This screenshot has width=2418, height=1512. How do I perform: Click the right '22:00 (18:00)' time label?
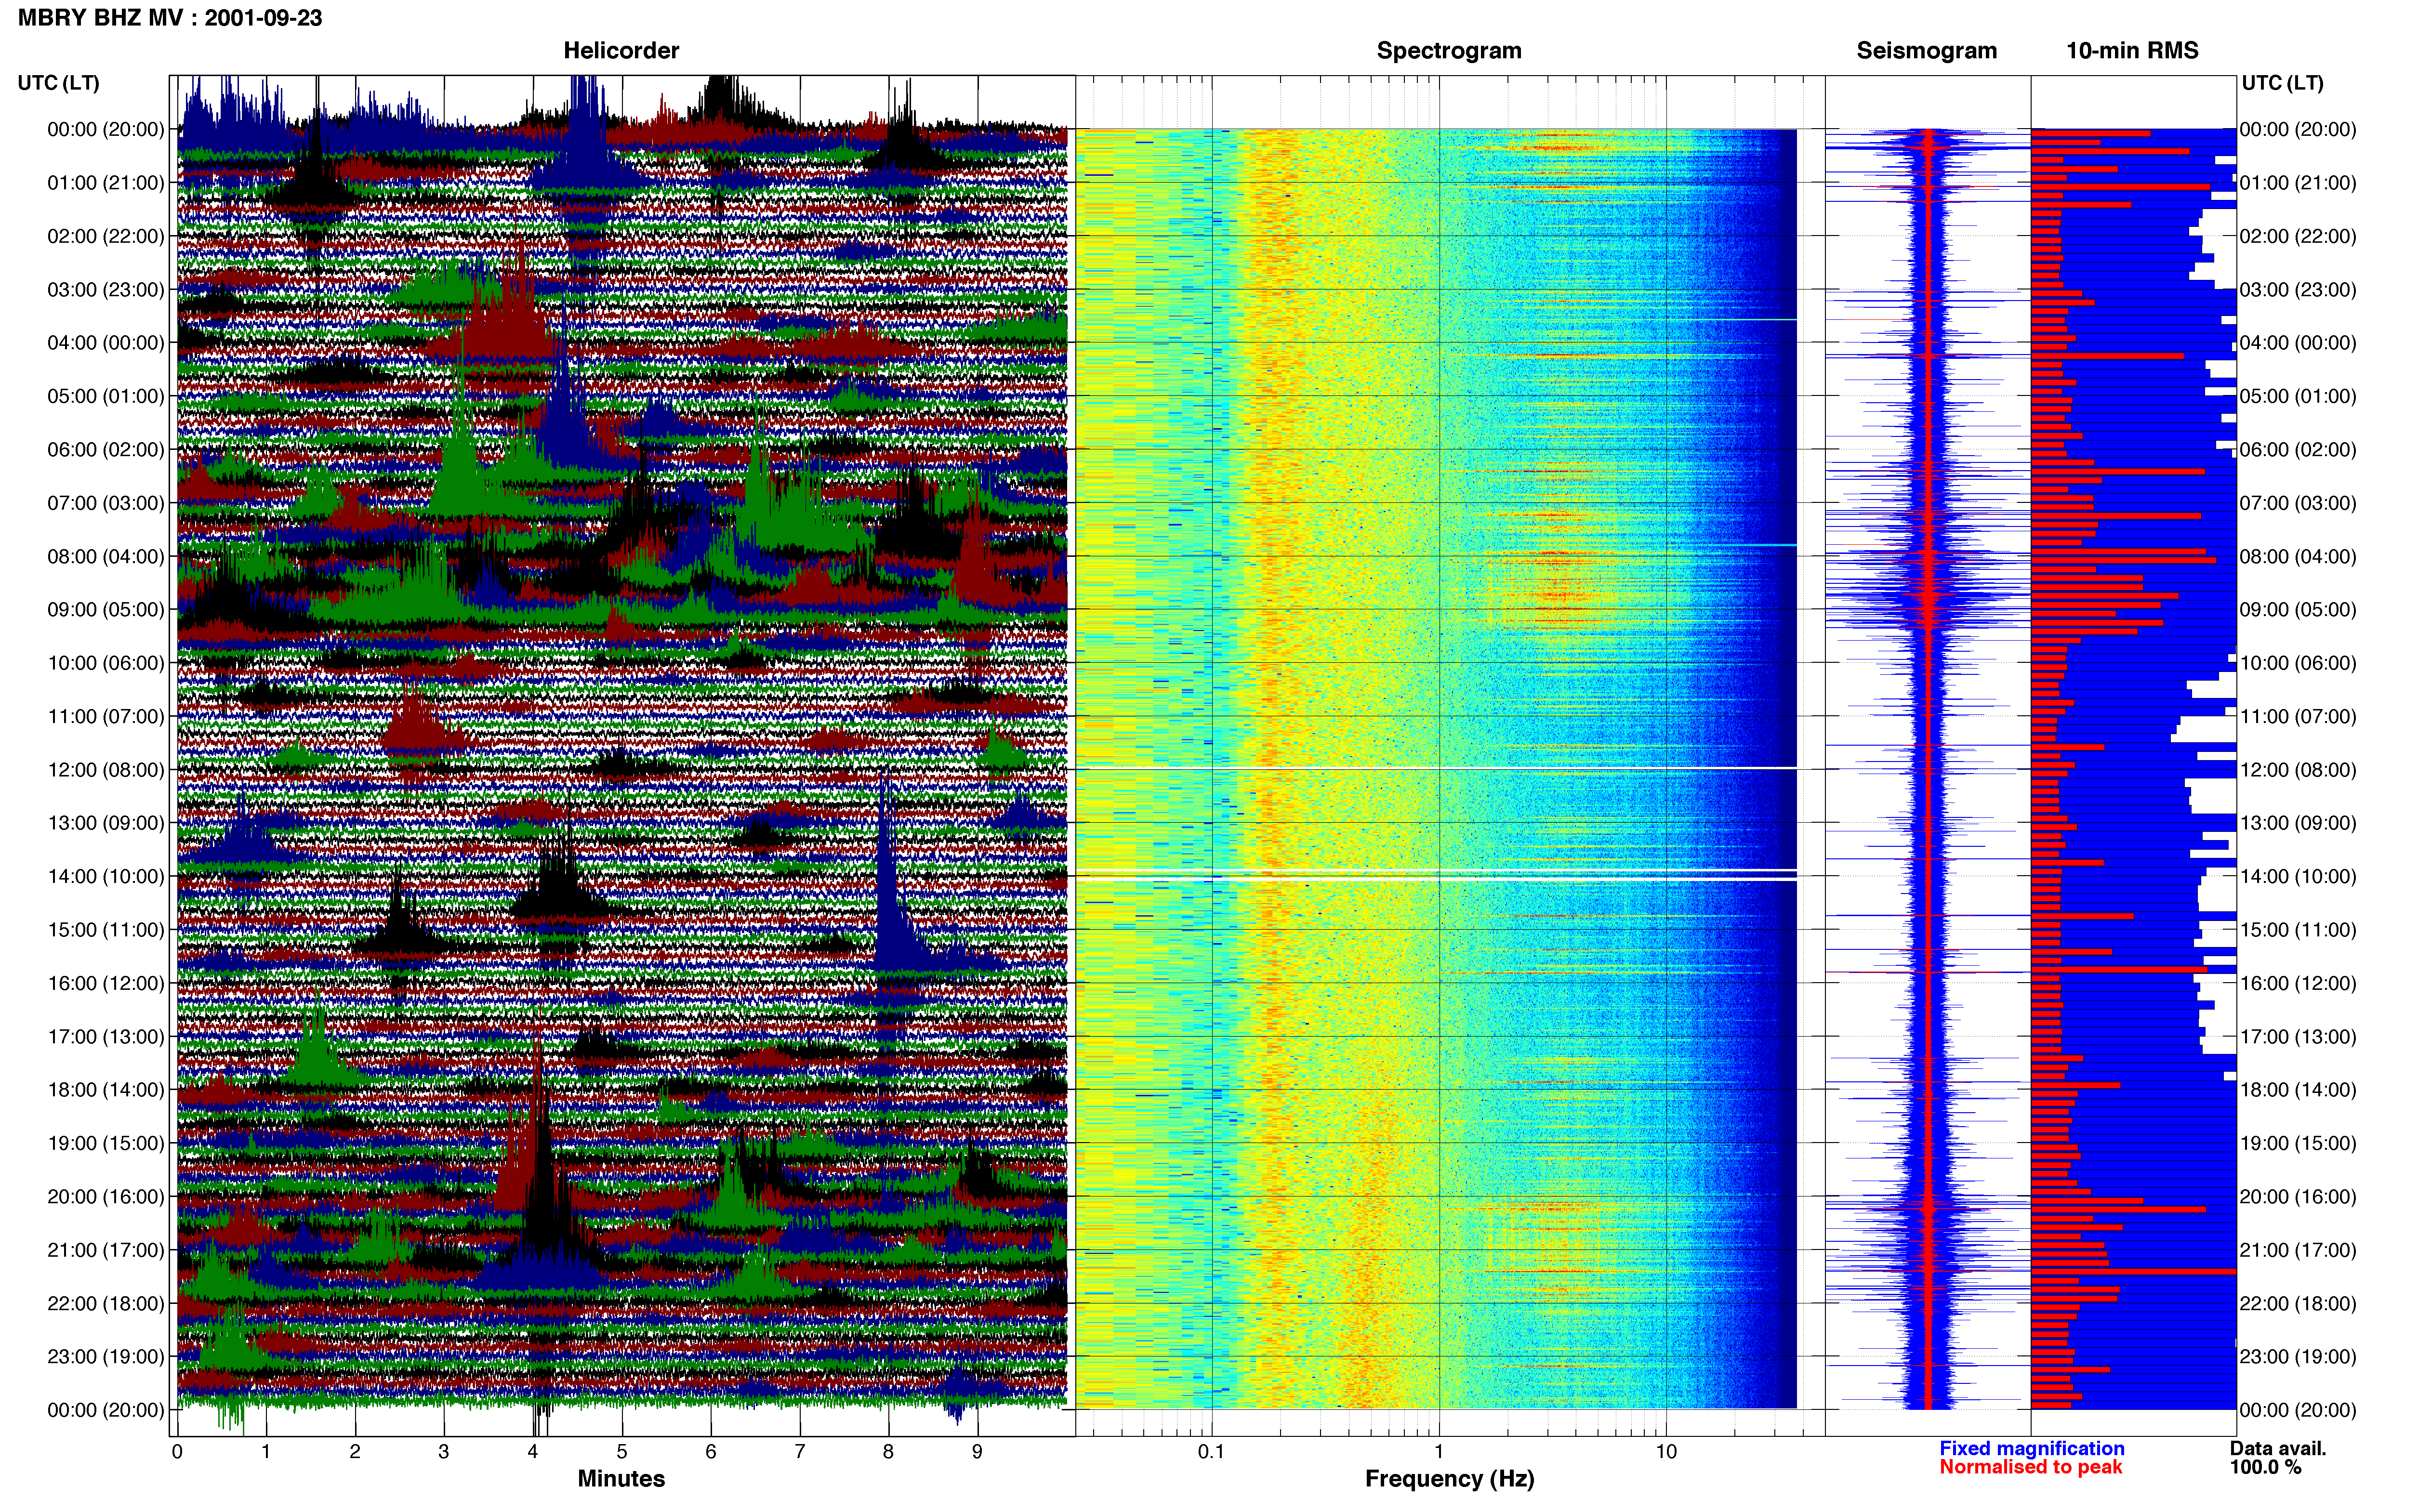[x=2298, y=1303]
